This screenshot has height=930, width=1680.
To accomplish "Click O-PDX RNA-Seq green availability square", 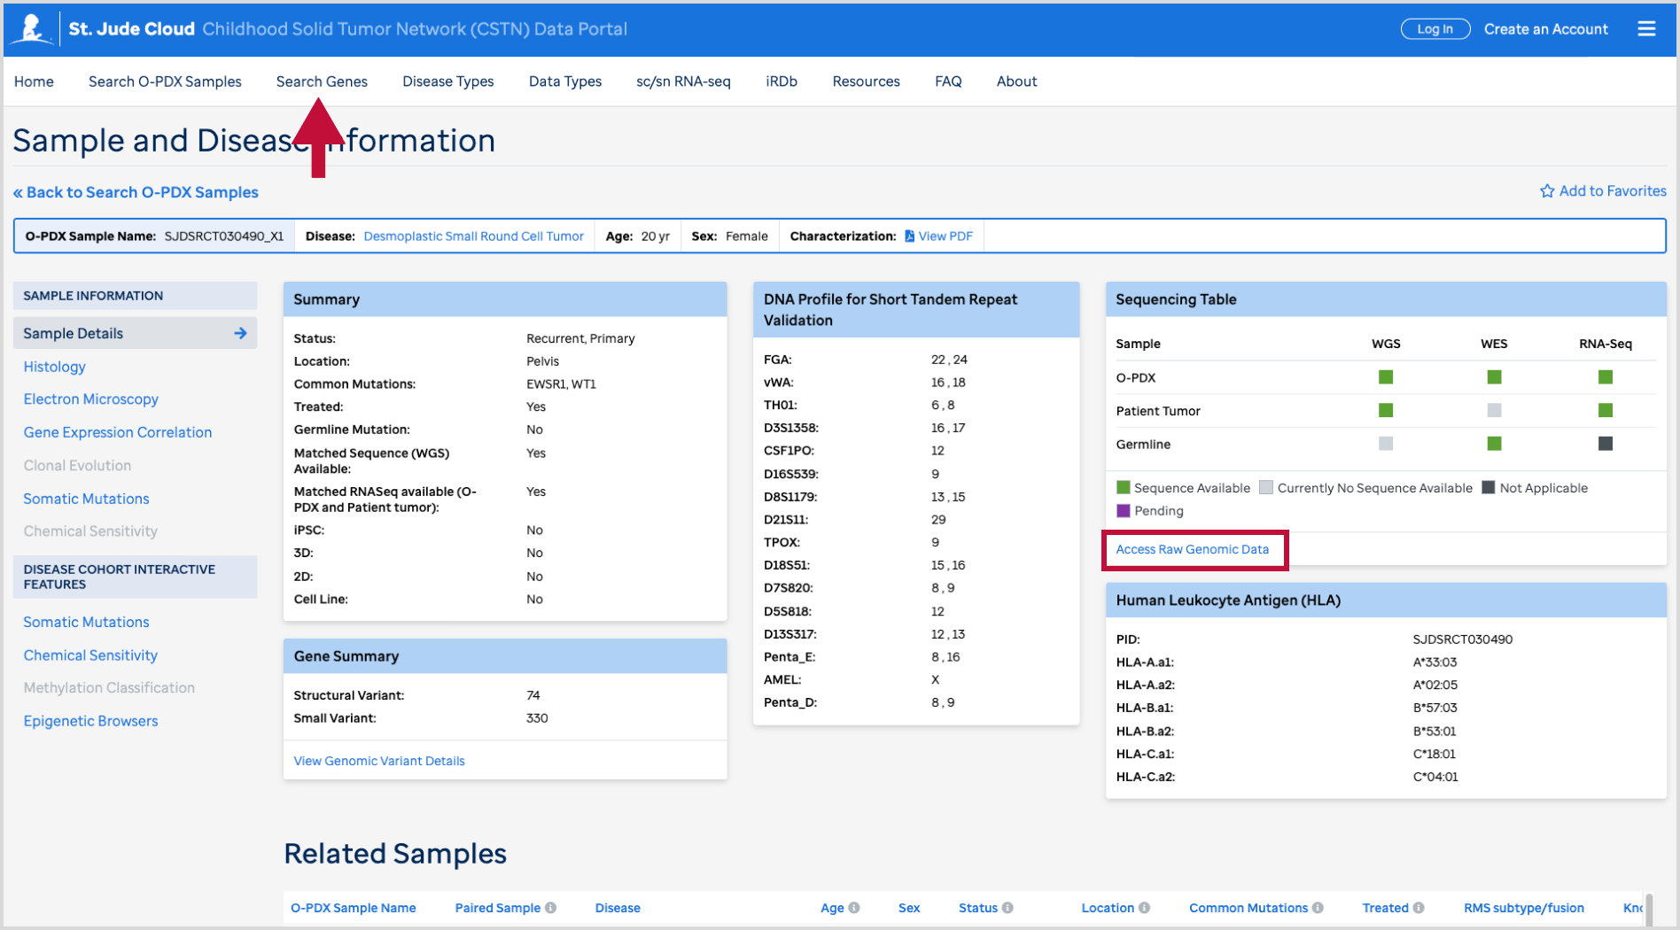I will (1605, 377).
